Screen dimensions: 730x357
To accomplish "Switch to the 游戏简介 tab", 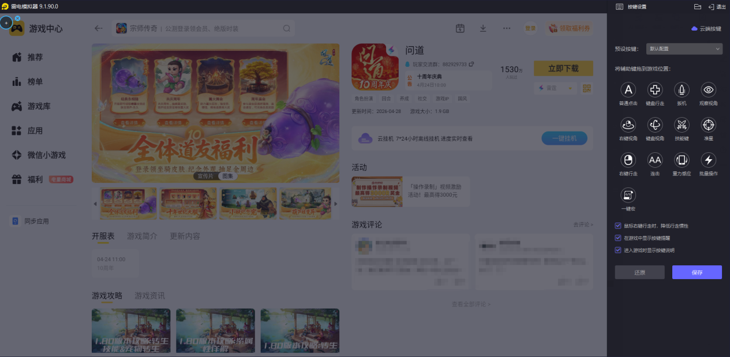I will pos(142,236).
